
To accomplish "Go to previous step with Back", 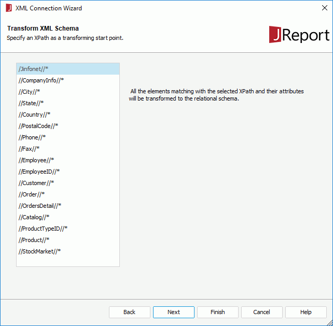I will pos(130,312).
